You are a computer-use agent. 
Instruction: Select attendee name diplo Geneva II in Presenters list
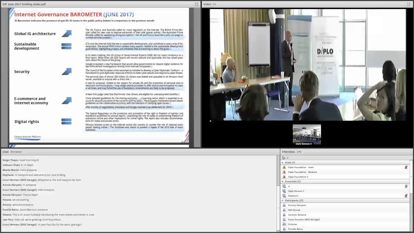[x=296, y=191]
